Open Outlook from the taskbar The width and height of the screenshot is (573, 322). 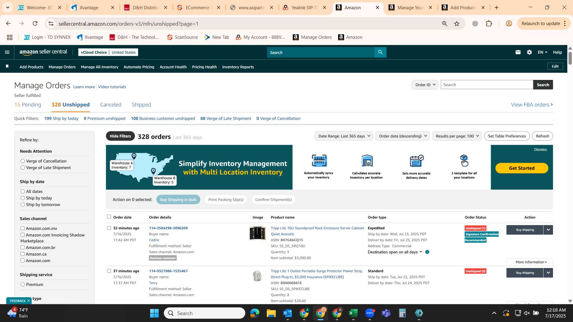(x=287, y=313)
